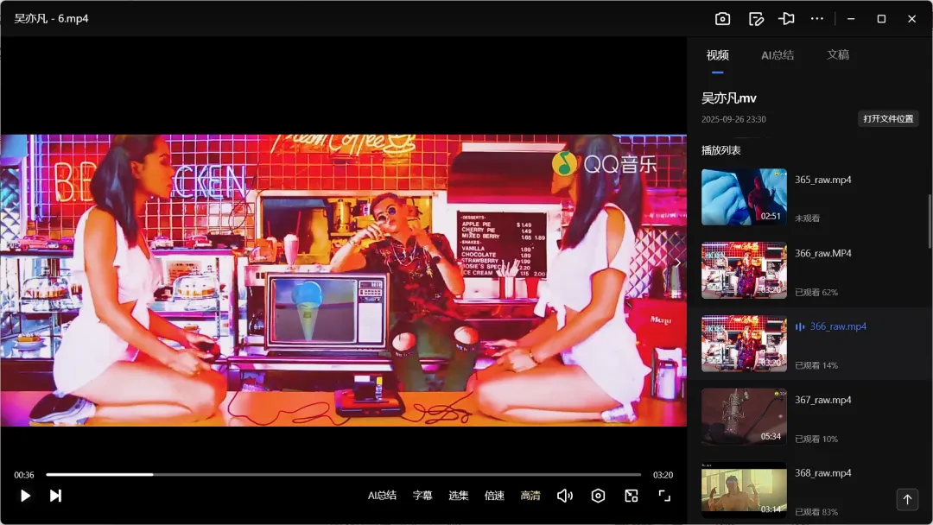Image resolution: width=933 pixels, height=525 pixels.
Task: Change the 高清 video quality
Action: (530, 496)
